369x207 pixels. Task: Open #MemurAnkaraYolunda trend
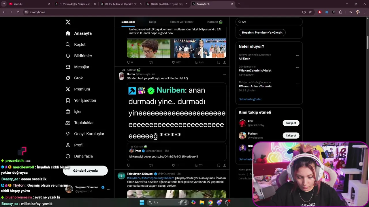[x=255, y=86]
